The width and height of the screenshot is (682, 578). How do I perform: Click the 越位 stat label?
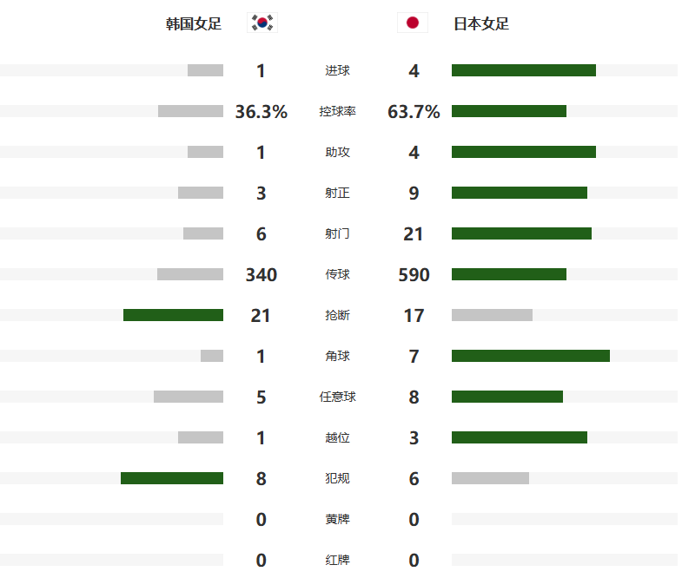click(x=337, y=438)
